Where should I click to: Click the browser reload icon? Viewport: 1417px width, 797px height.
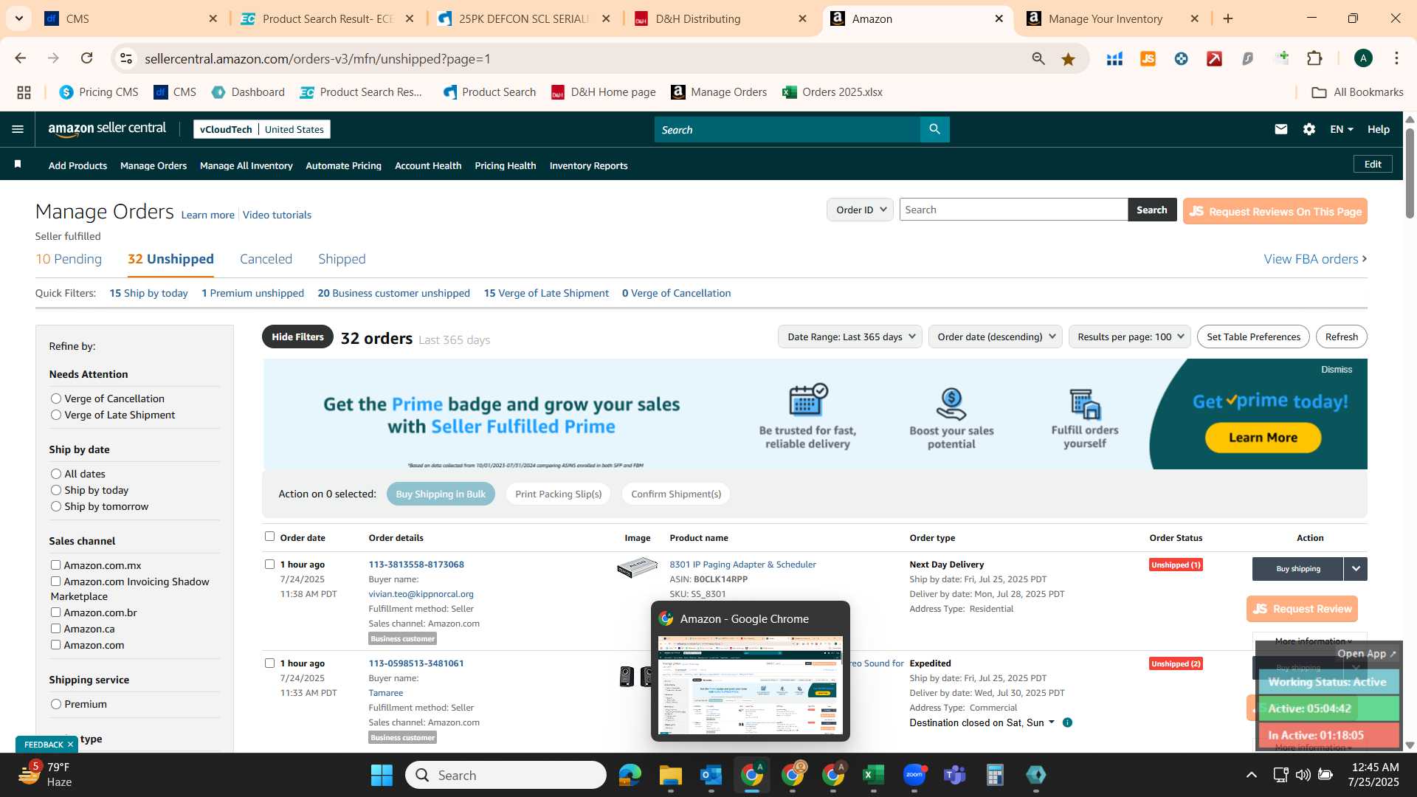[x=87, y=58]
